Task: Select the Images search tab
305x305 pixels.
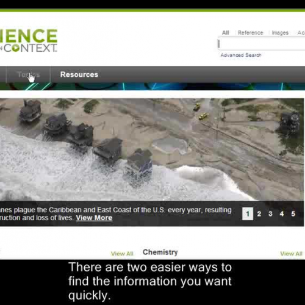Action: pos(280,33)
